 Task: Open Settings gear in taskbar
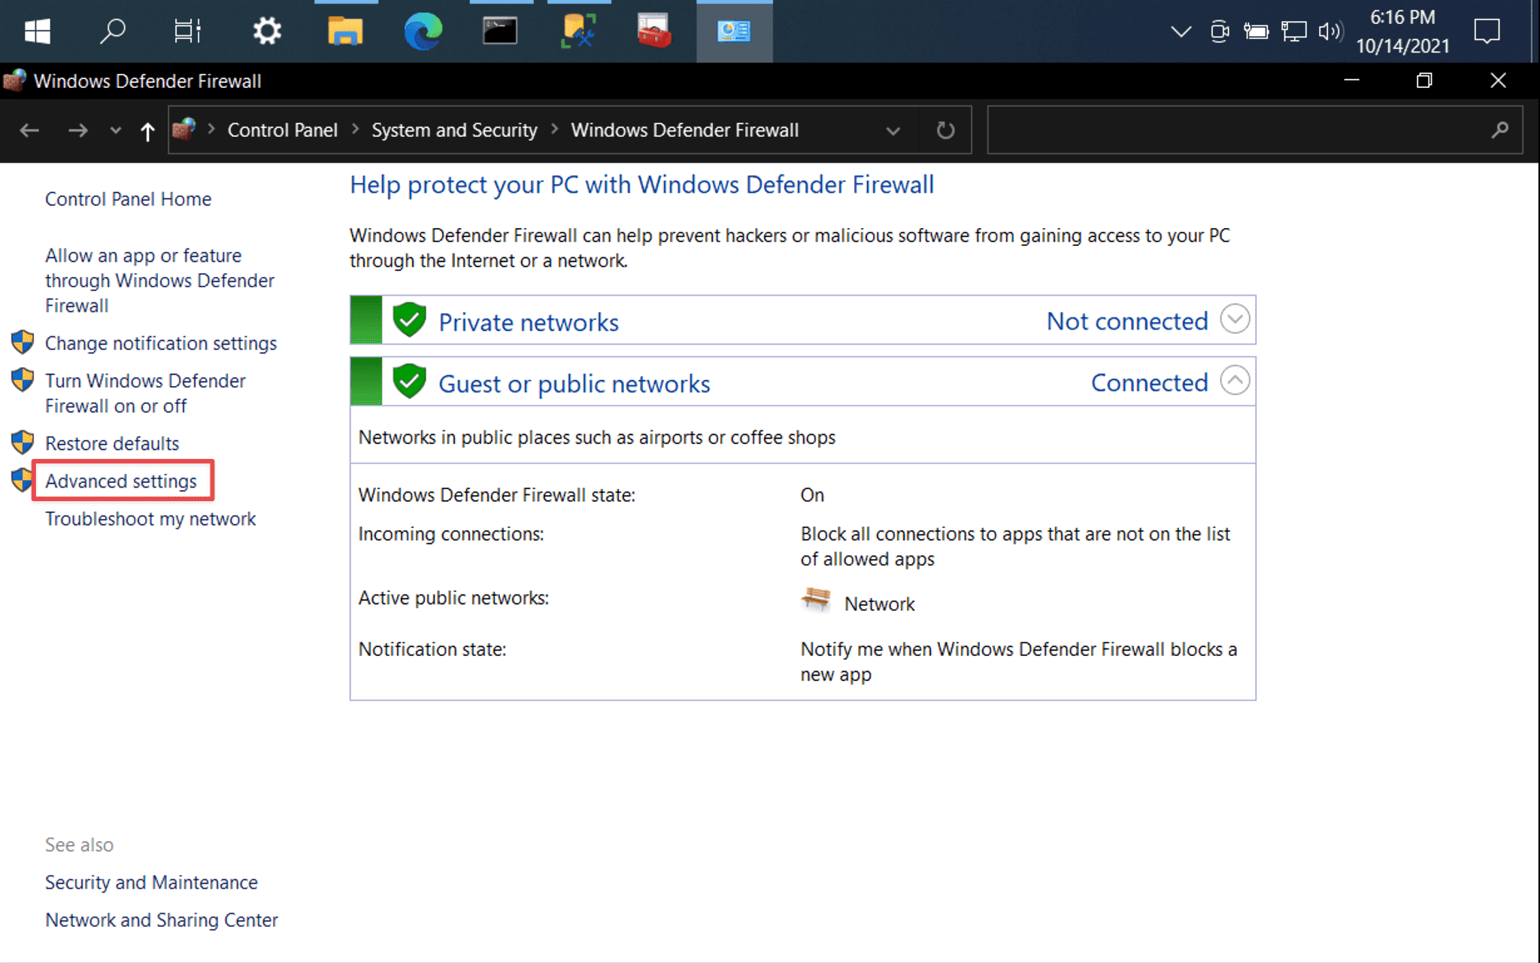[x=266, y=31]
